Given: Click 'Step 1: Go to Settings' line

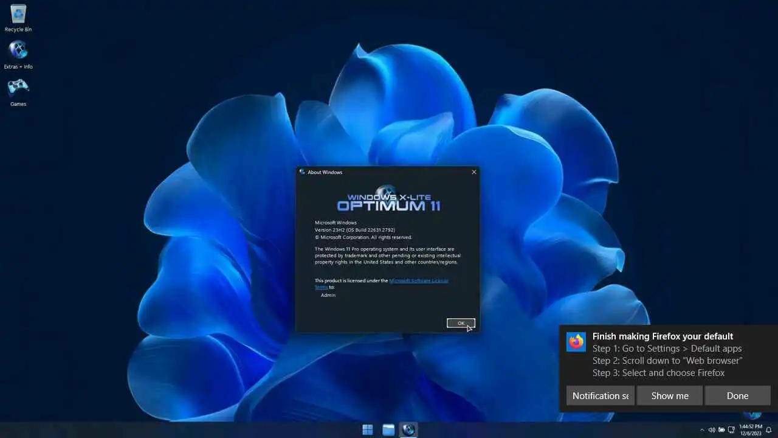Looking at the screenshot, I should tap(667, 349).
